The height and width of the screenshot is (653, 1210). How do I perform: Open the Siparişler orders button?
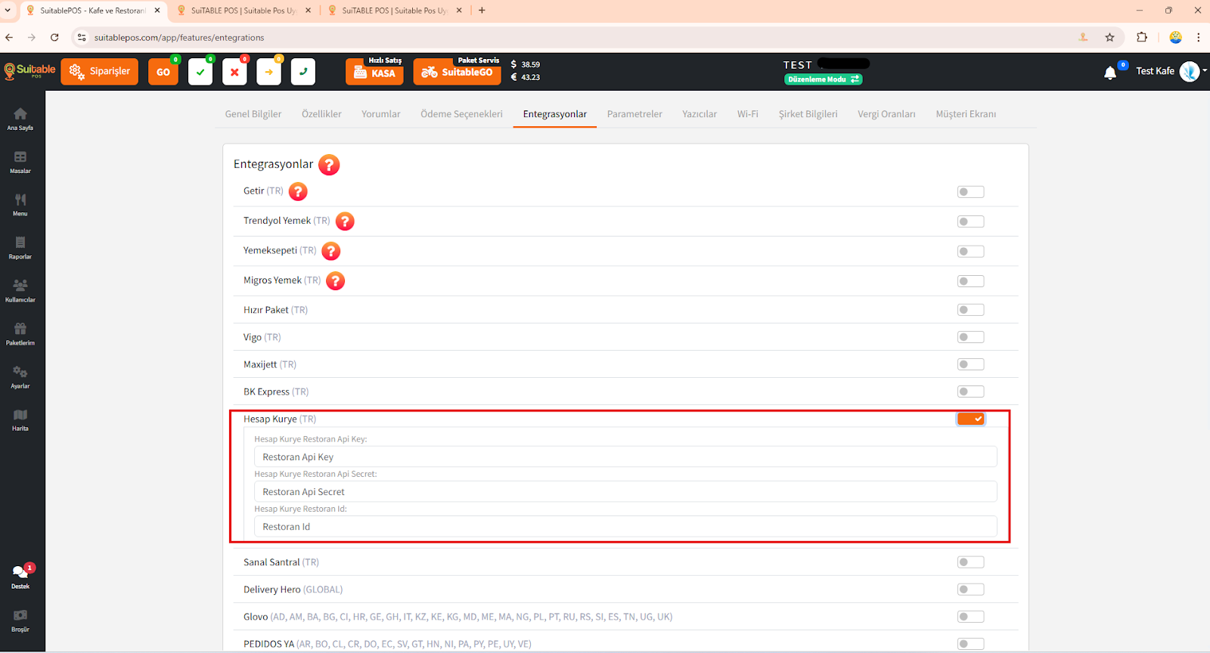pyautogui.click(x=100, y=72)
